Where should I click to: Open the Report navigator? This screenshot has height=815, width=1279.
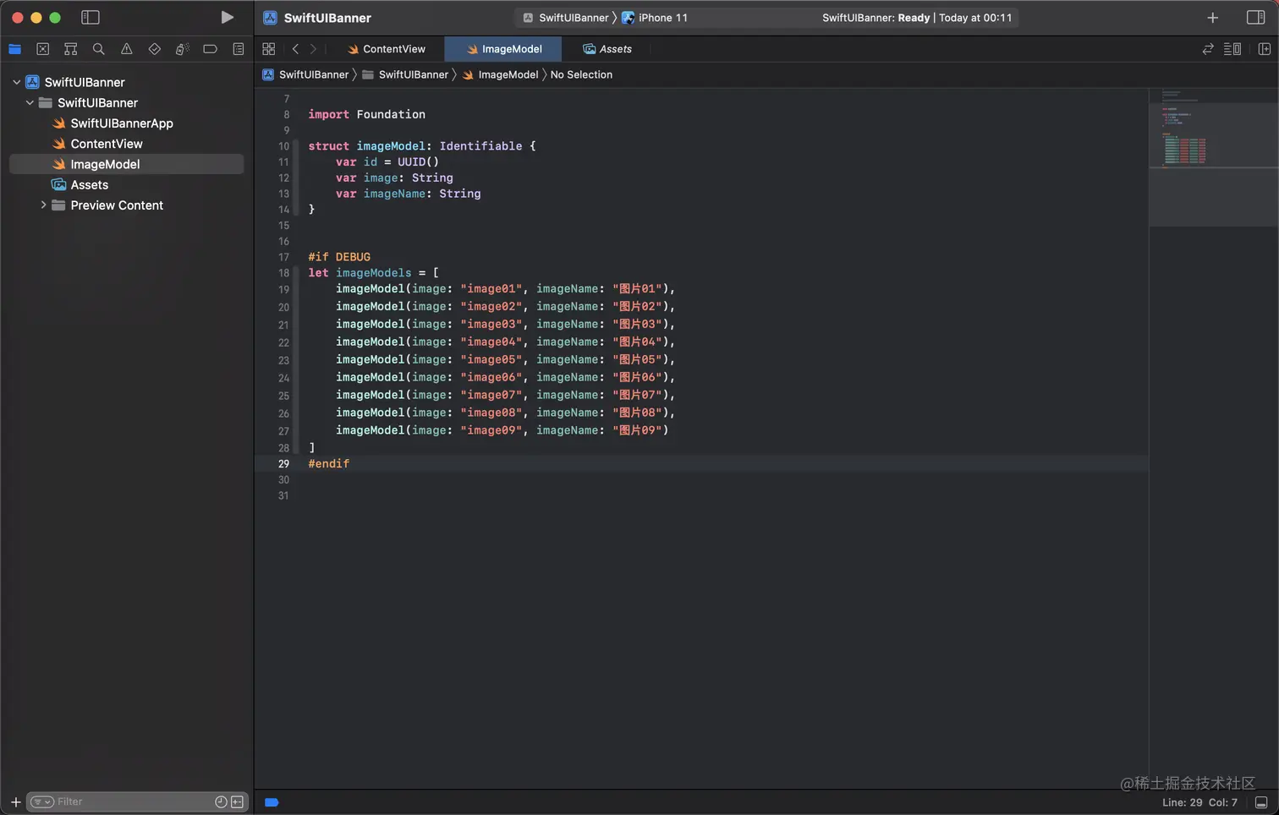pyautogui.click(x=239, y=49)
